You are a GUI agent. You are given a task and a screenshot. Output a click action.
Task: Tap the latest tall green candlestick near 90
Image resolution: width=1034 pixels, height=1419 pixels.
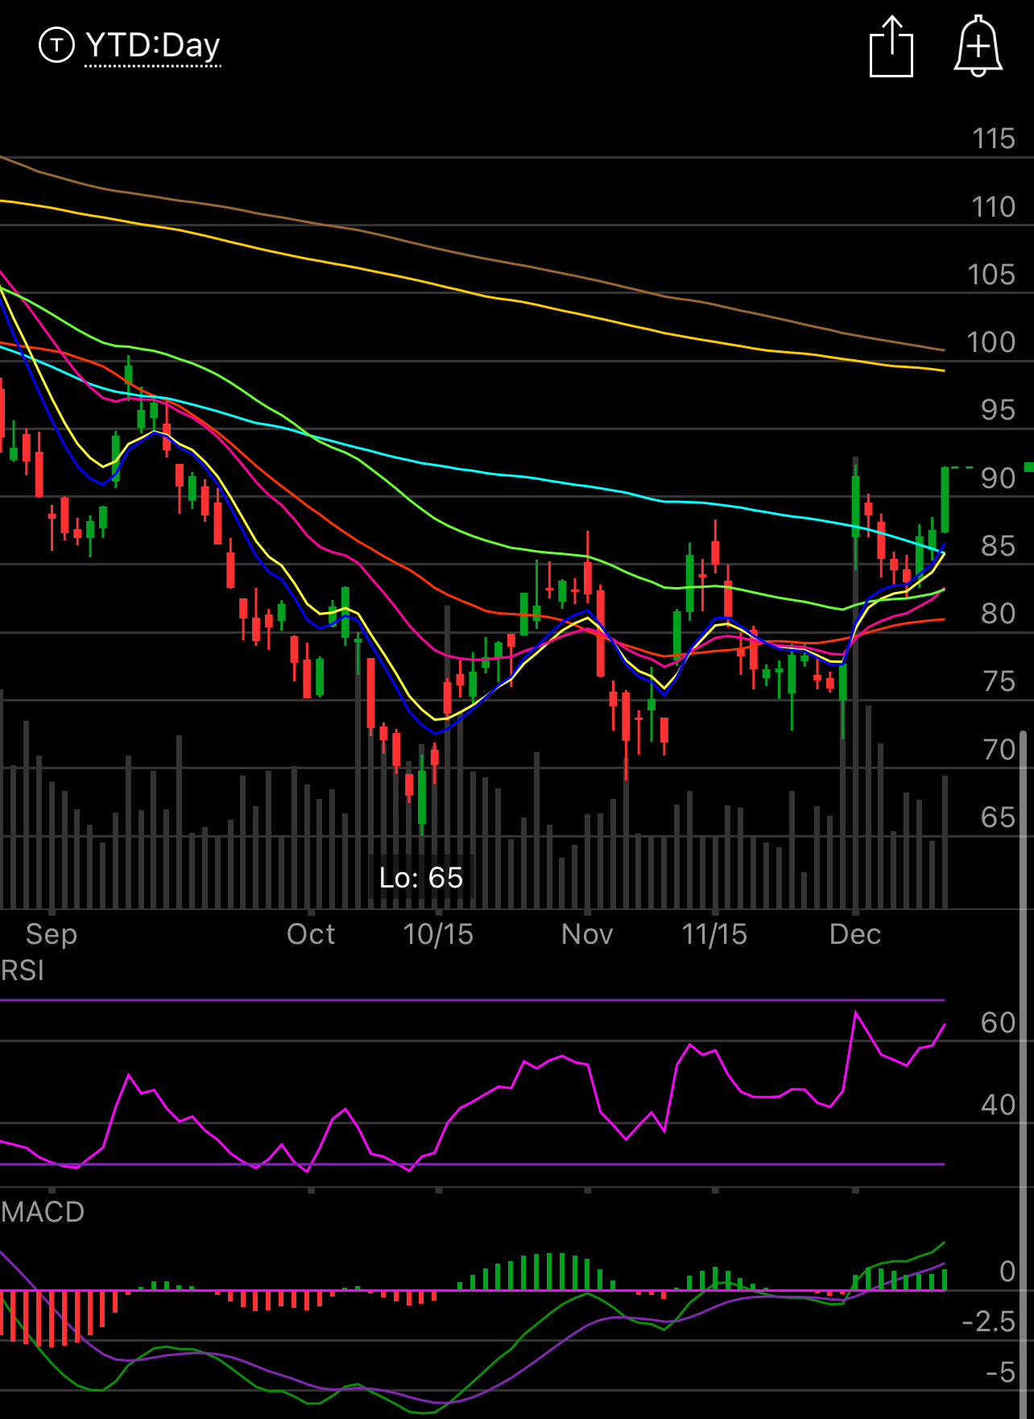pyautogui.click(x=945, y=499)
